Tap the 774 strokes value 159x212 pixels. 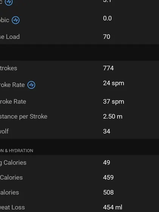pyautogui.click(x=108, y=68)
